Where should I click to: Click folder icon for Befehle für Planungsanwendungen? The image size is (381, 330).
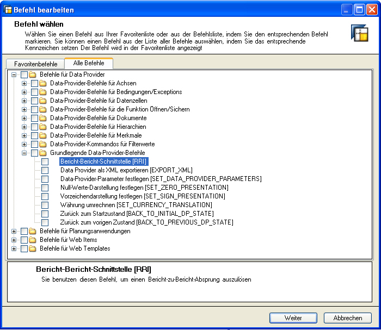(x=33, y=231)
